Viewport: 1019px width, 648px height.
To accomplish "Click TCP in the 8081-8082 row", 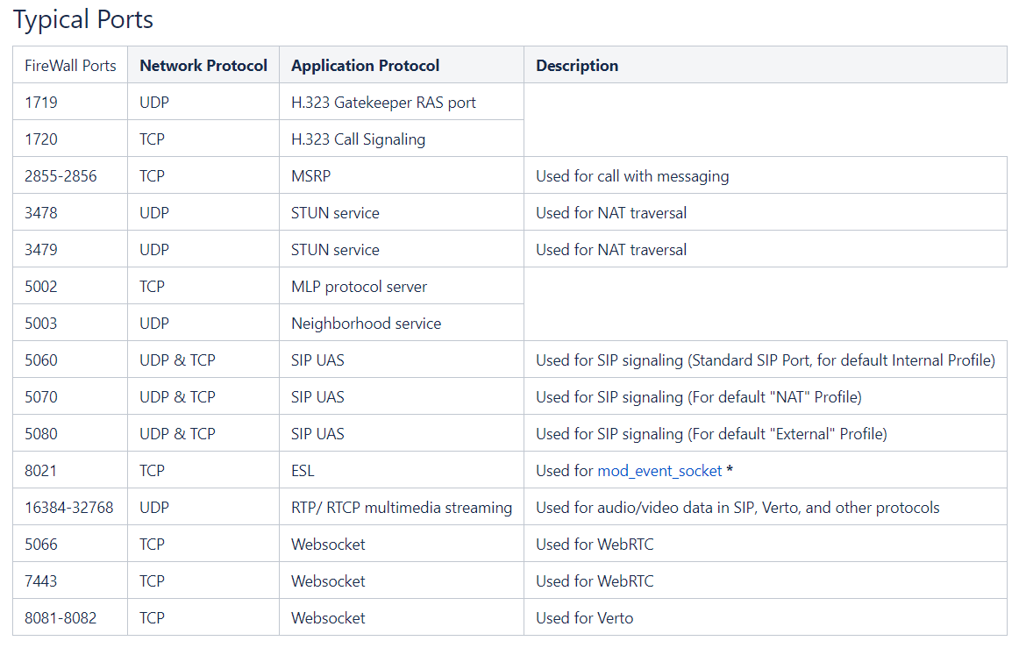I will 203,617.
